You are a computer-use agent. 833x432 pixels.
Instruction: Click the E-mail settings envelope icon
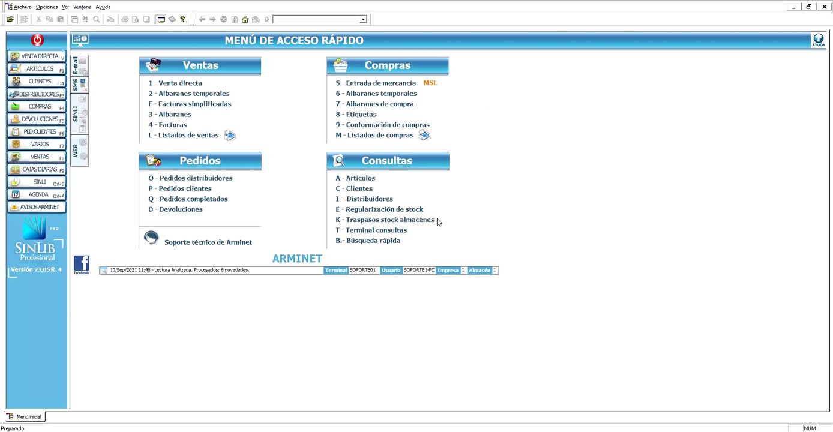pyautogui.click(x=83, y=71)
